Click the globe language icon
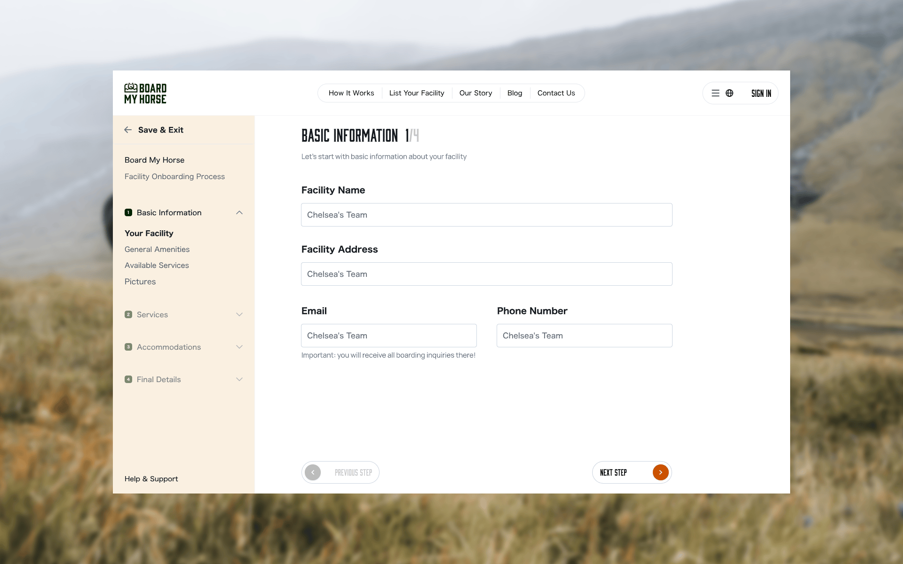Screen dimensions: 903x564 pos(729,93)
